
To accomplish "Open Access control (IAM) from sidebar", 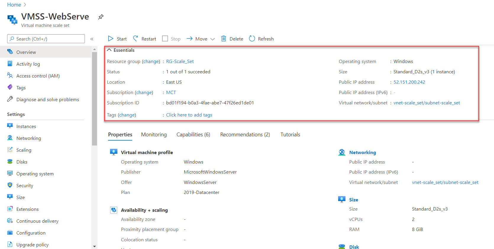I will pyautogui.click(x=38, y=76).
